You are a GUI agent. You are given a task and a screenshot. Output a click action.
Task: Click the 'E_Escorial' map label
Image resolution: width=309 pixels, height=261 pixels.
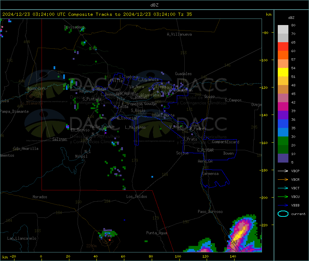[127, 118]
